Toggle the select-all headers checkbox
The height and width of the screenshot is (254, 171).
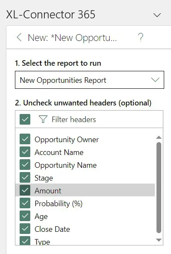25,120
